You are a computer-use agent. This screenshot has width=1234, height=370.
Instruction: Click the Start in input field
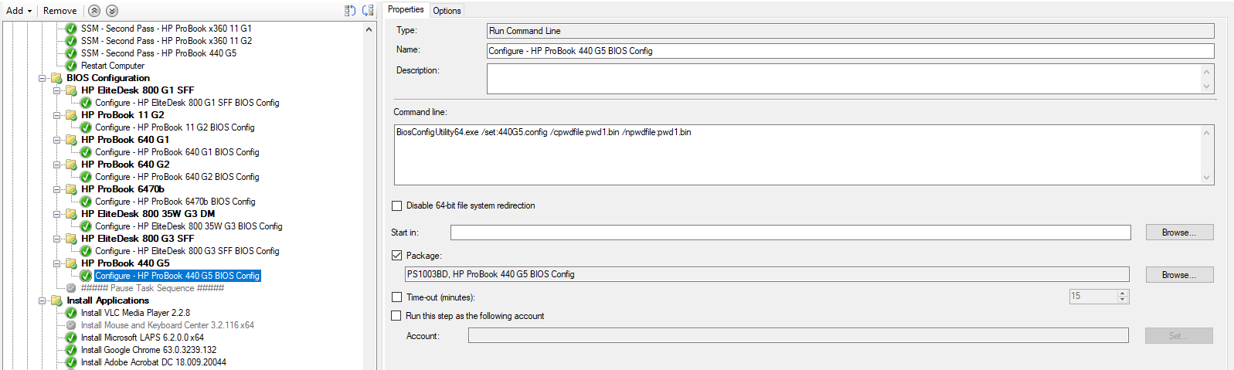pos(790,233)
